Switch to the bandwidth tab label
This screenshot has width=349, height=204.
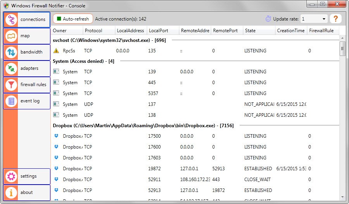(31, 52)
